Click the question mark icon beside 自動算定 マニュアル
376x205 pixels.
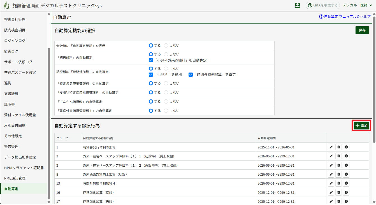pyautogui.click(x=321, y=17)
